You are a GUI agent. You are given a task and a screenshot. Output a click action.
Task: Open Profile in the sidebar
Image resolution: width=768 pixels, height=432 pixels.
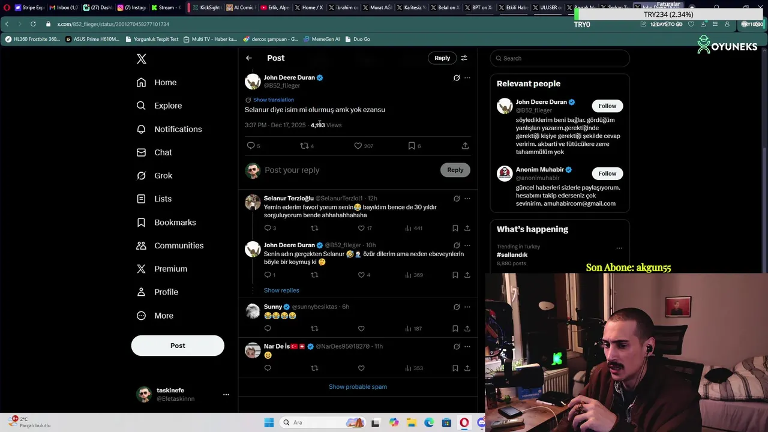coord(157,292)
